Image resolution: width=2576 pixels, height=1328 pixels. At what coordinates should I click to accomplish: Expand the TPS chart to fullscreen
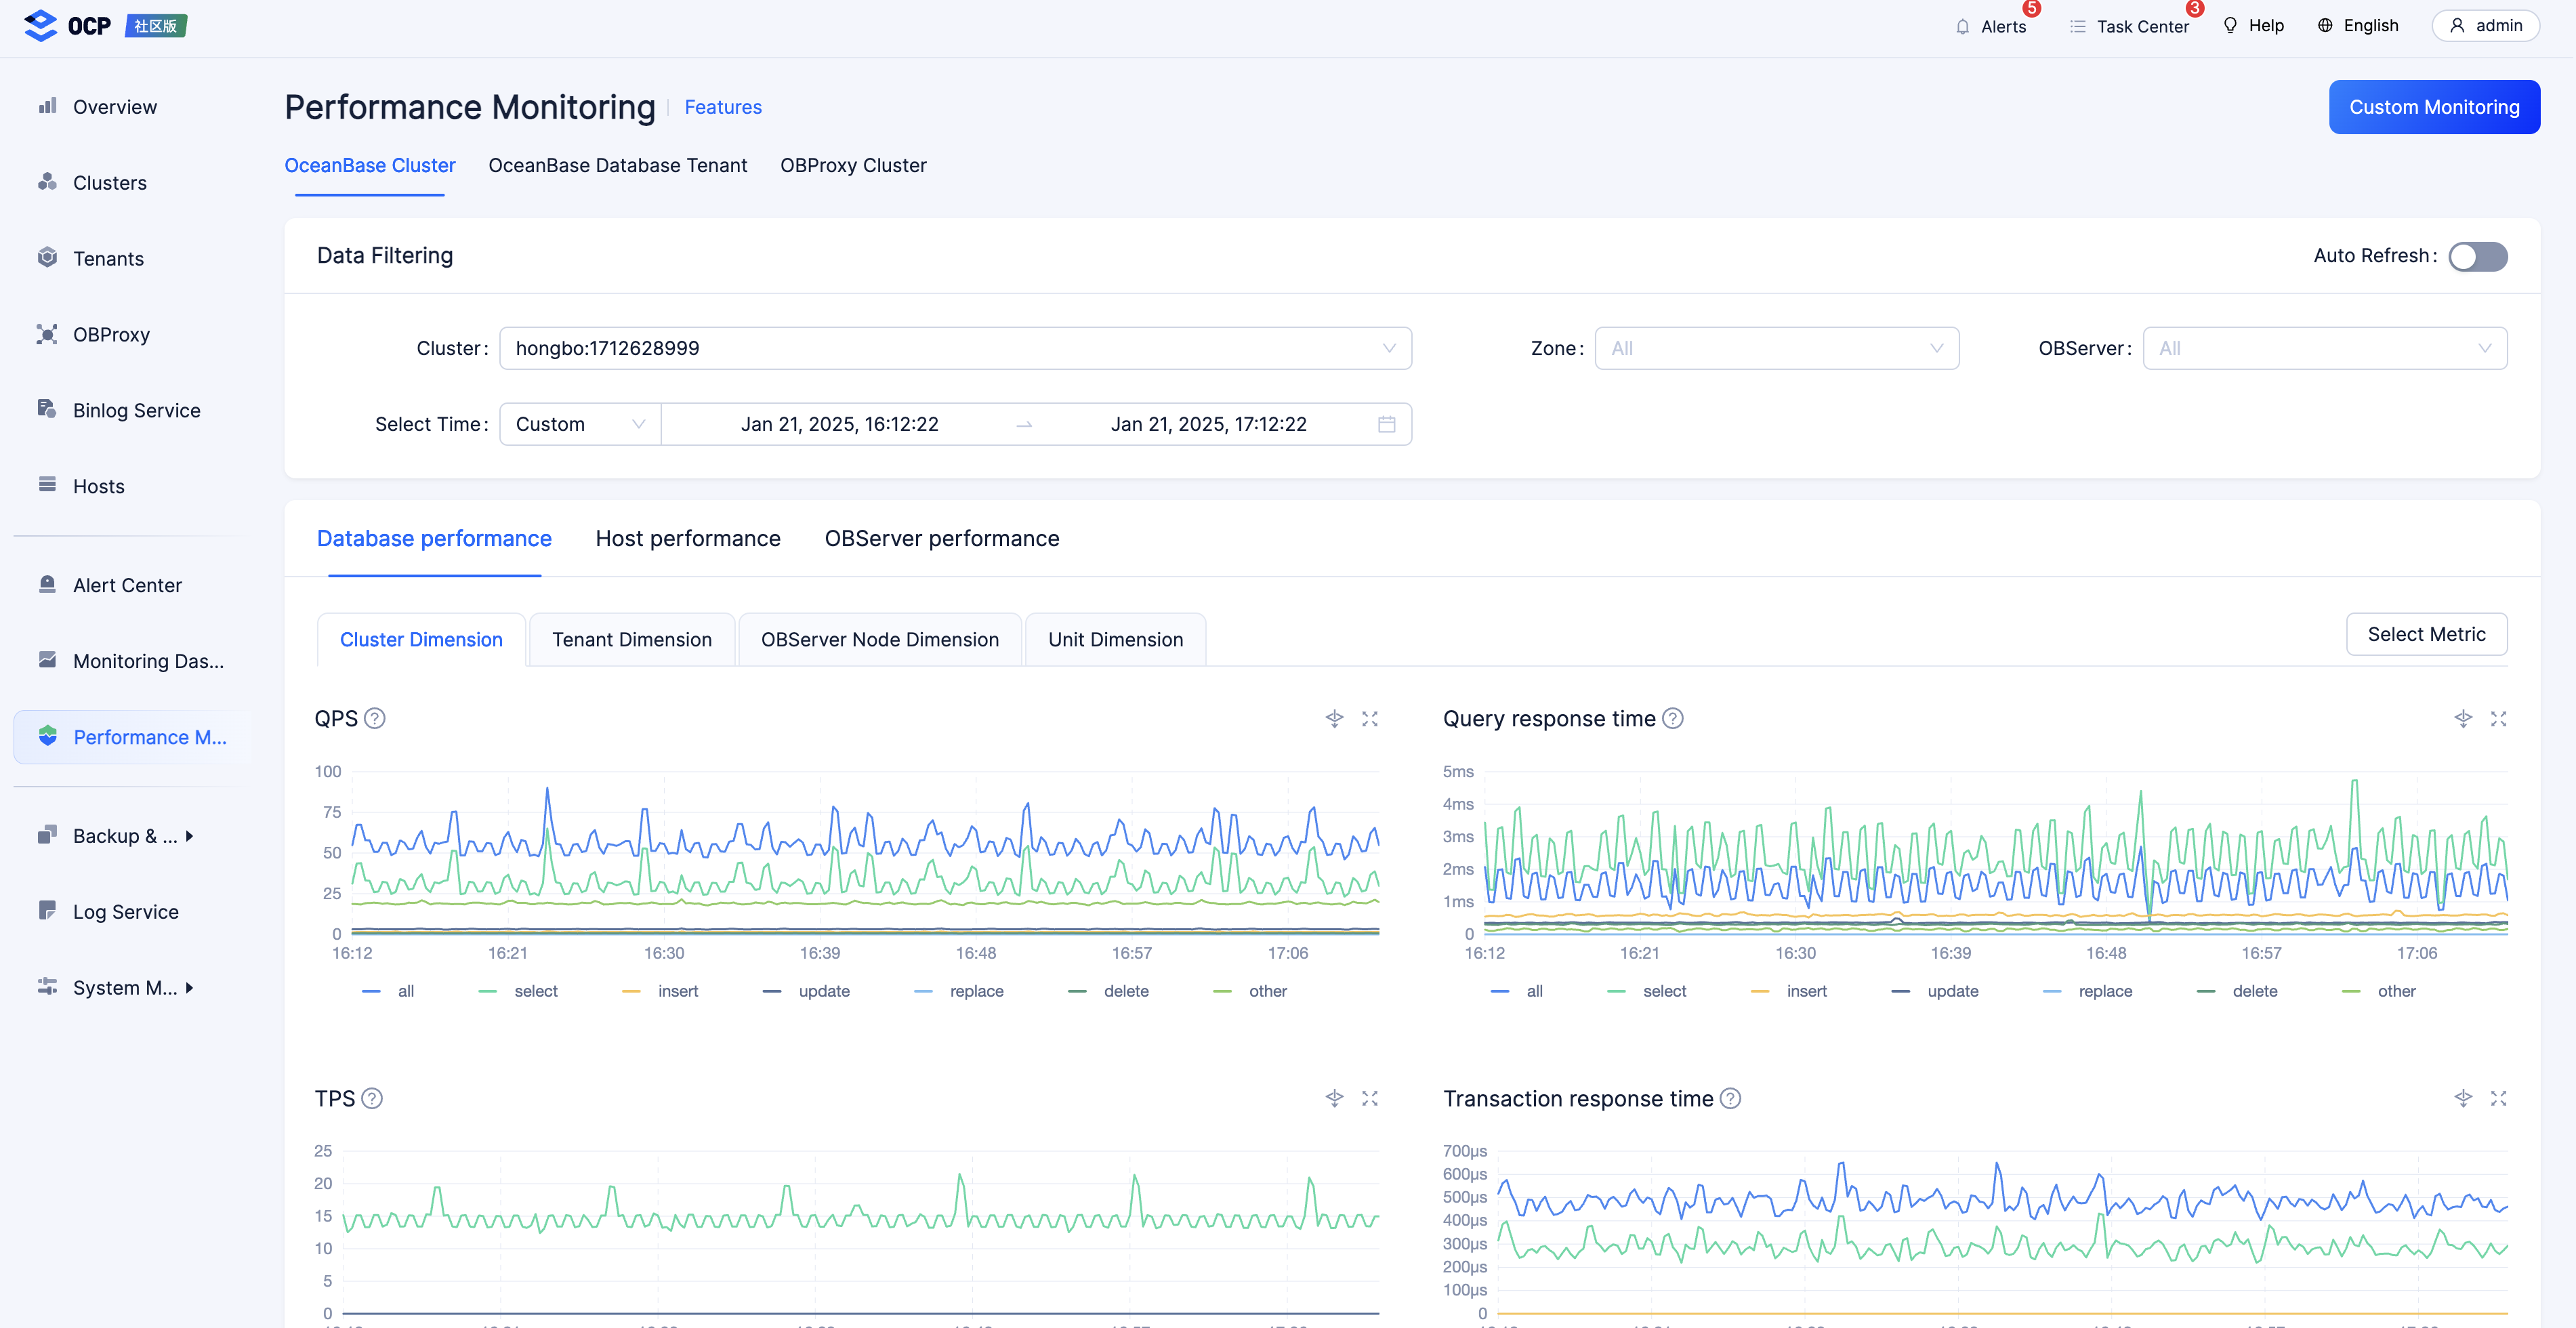click(1370, 1098)
